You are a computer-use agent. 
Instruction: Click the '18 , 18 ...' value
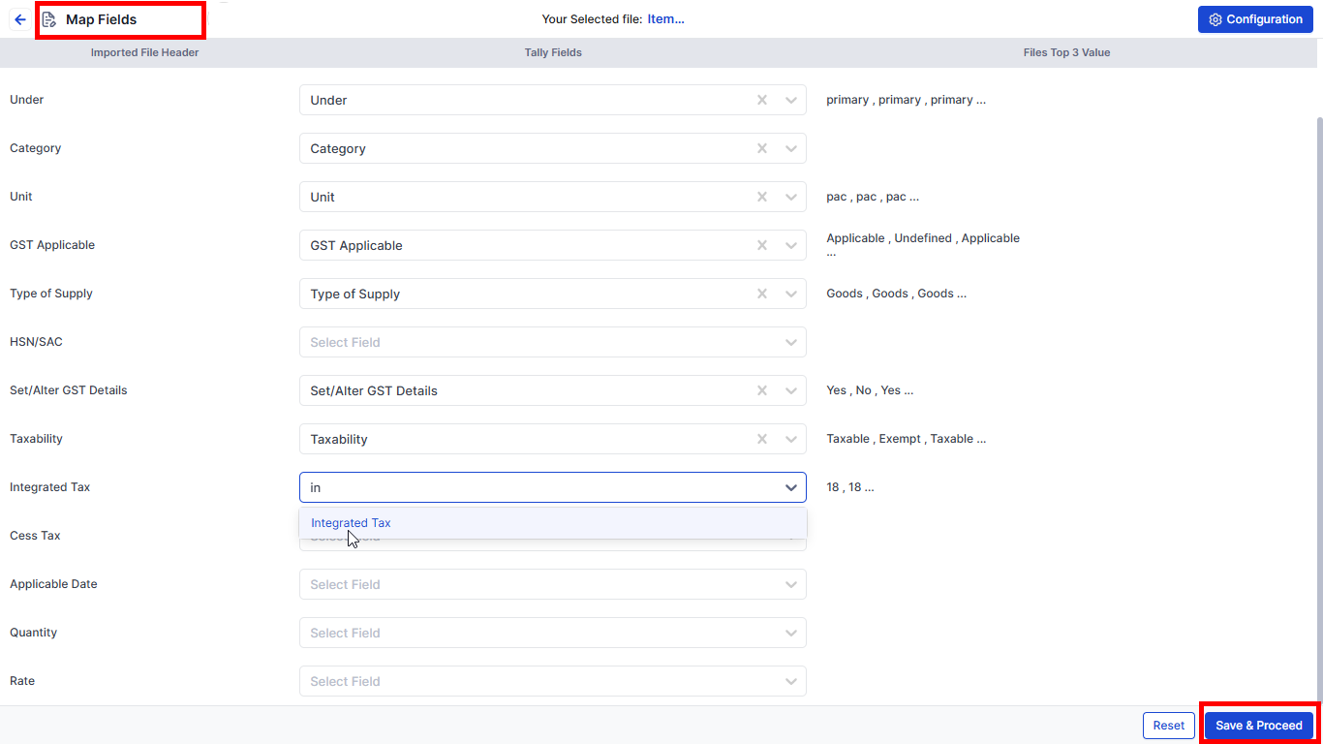tap(850, 487)
